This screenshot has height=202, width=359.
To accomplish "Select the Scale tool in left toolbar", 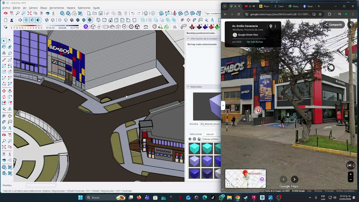I will pyautogui.click(x=4, y=103).
